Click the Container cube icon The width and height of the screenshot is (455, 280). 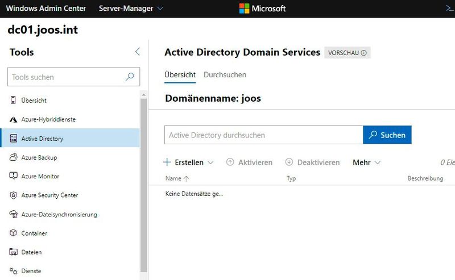(x=13, y=233)
